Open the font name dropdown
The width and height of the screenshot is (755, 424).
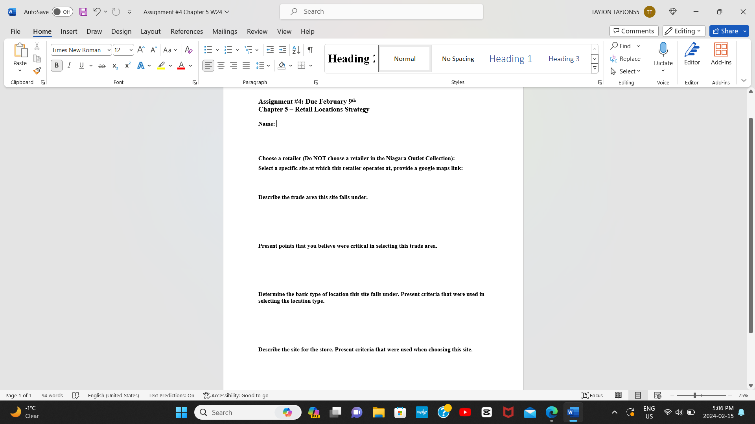[x=109, y=50]
